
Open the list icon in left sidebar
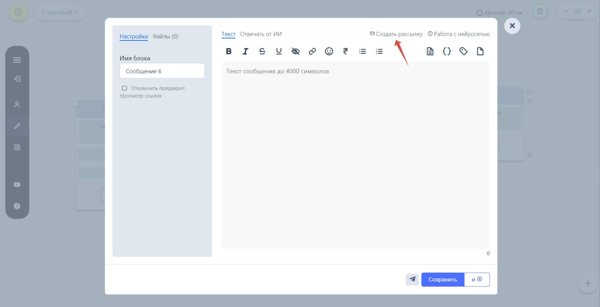point(17,147)
